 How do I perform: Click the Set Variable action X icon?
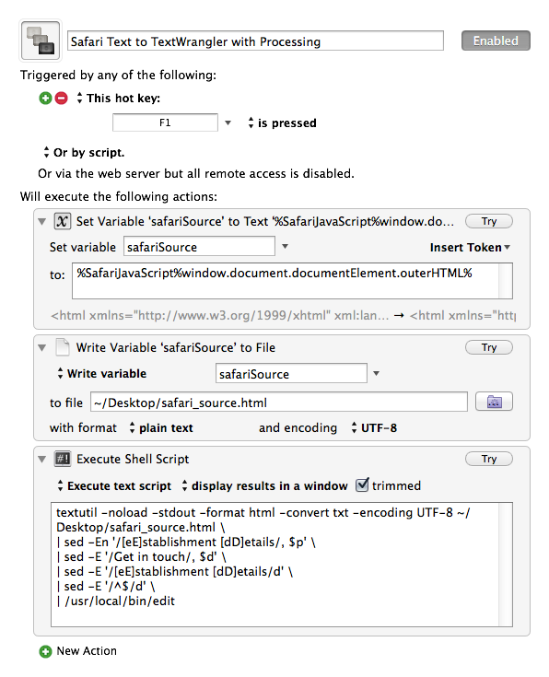tap(63, 221)
